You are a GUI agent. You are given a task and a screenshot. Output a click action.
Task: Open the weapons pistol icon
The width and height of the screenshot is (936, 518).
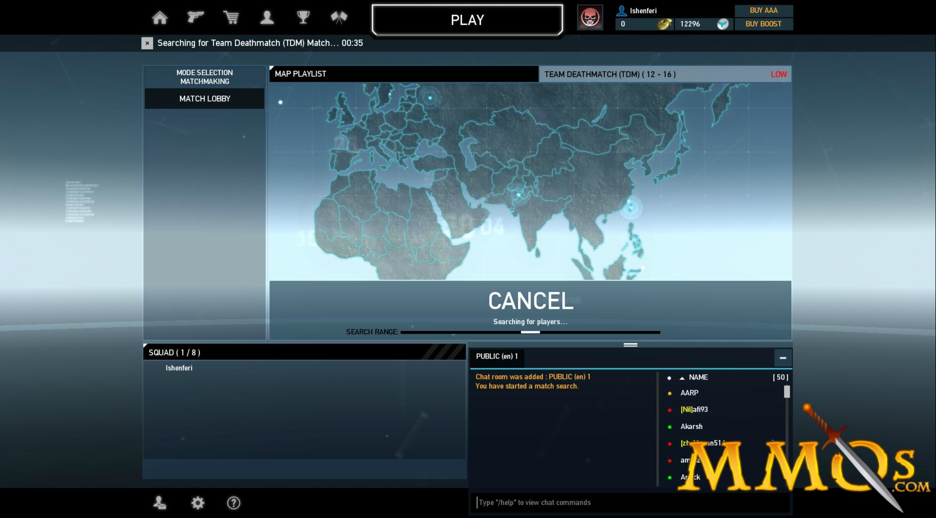(x=195, y=17)
